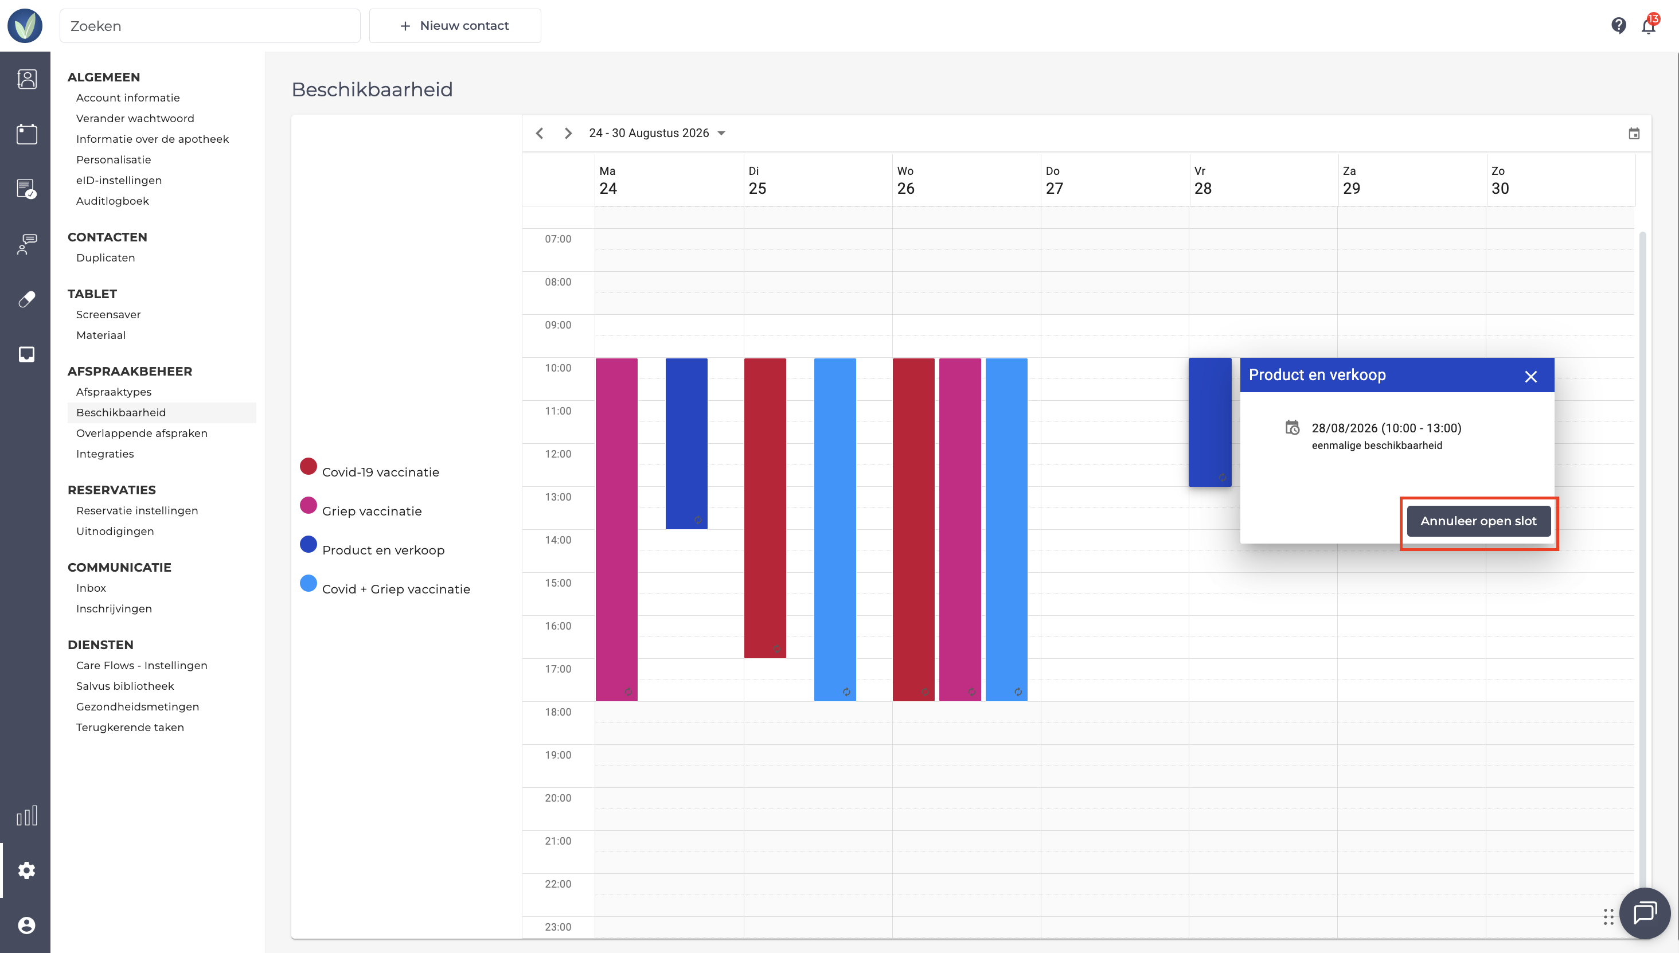Open the chat support bubble icon
1679x953 pixels.
[1644, 912]
